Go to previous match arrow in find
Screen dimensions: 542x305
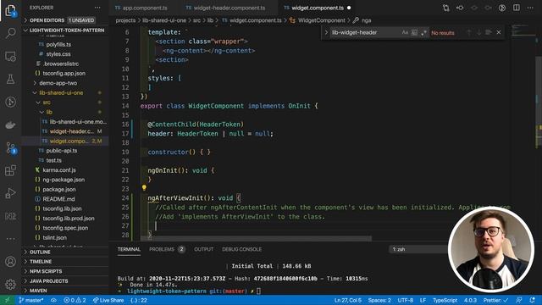pos(469,32)
